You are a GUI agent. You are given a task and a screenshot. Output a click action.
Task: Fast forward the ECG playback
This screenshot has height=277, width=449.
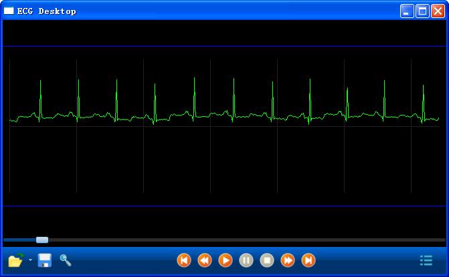pyautogui.click(x=288, y=260)
